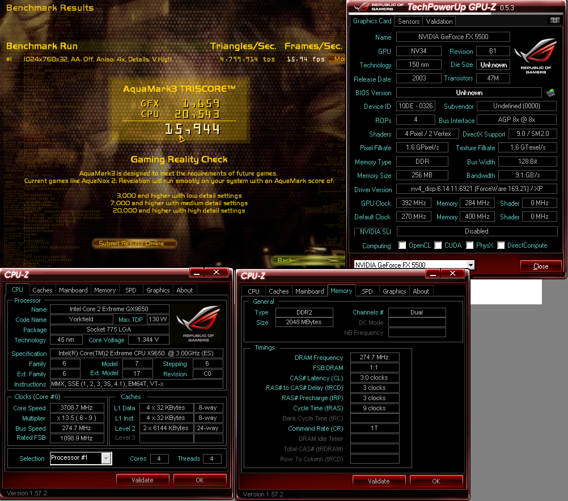This screenshot has height=501, width=568.
Task: Click the DRAM Frequency value 274.7 MHz
Action: pos(374,357)
